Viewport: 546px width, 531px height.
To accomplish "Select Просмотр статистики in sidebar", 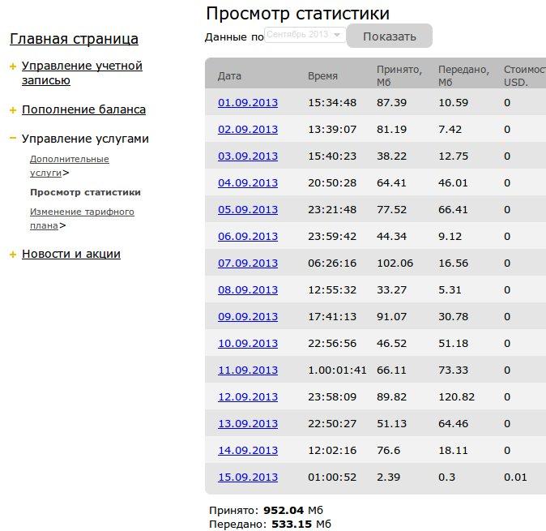I will tap(85, 193).
